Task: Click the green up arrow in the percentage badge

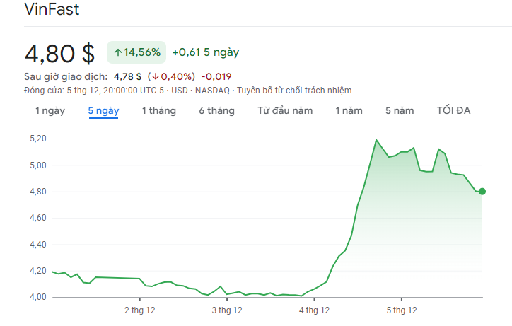Action: (x=117, y=52)
